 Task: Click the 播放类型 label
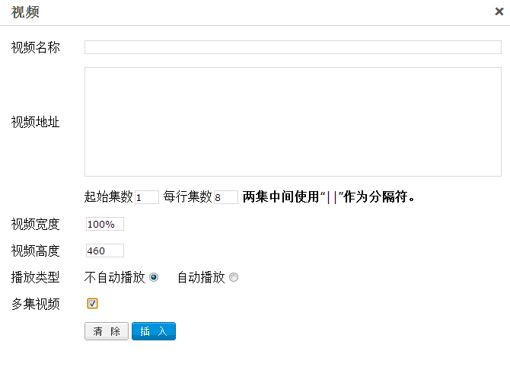pyautogui.click(x=35, y=277)
